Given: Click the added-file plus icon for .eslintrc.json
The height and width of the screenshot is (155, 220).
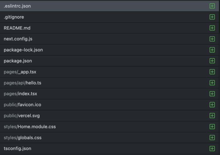Looking at the screenshot, I should pyautogui.click(x=212, y=6).
